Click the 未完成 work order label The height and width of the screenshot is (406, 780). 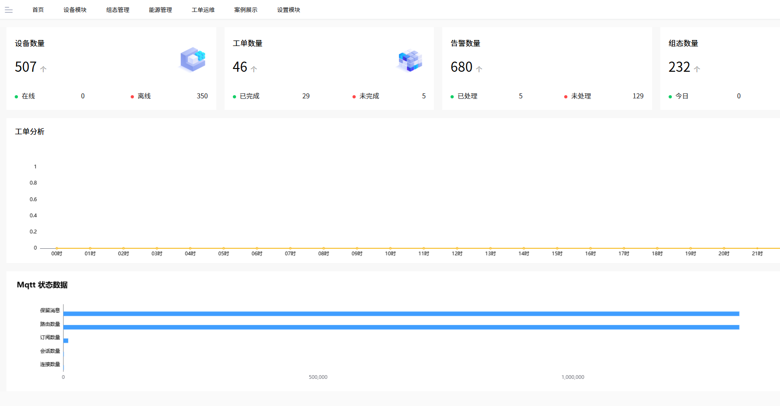[369, 96]
